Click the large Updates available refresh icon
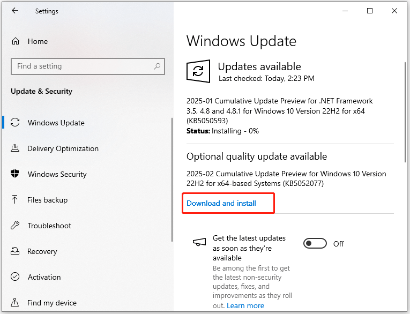The height and width of the screenshot is (314, 410). pyautogui.click(x=198, y=72)
